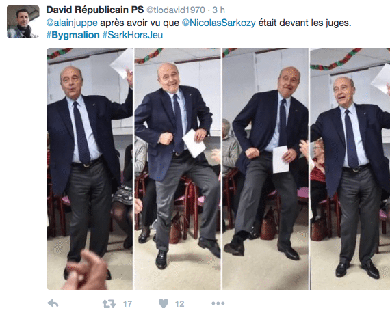Open the @tiodavid1970 handle
The image size is (390, 313).
[x=176, y=10]
